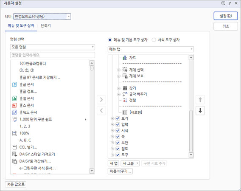Image resolution: width=241 pixels, height=191 pixels.
Task: Move selected item down with arrow
Action: tap(200, 110)
